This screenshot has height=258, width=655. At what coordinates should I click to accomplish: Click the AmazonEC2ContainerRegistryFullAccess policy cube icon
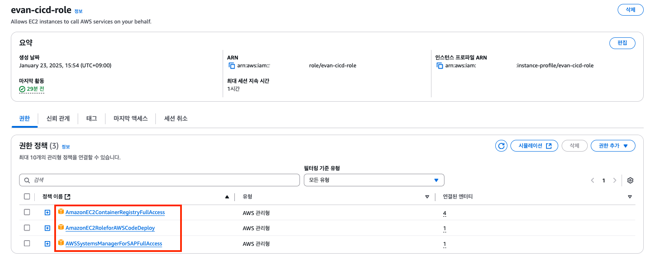61,212
